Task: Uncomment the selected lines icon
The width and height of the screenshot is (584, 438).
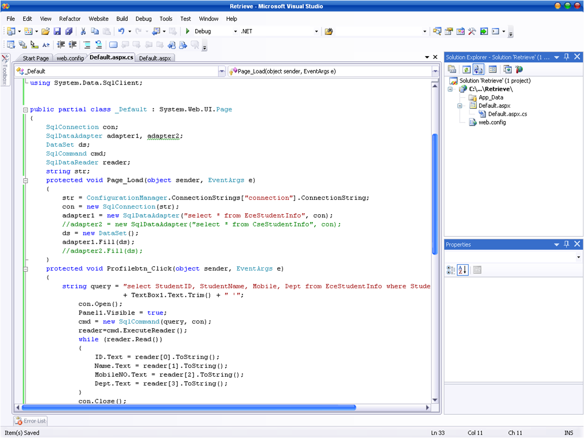Action: (99, 45)
